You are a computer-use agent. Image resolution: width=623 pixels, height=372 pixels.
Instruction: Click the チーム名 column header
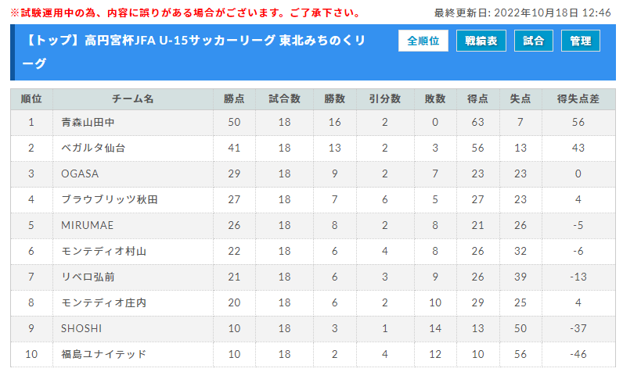pyautogui.click(x=133, y=99)
